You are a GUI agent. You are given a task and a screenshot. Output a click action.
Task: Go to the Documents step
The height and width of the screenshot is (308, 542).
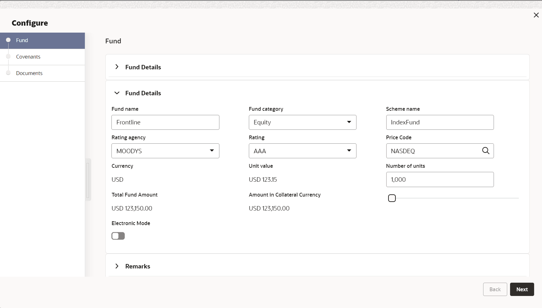click(x=29, y=73)
